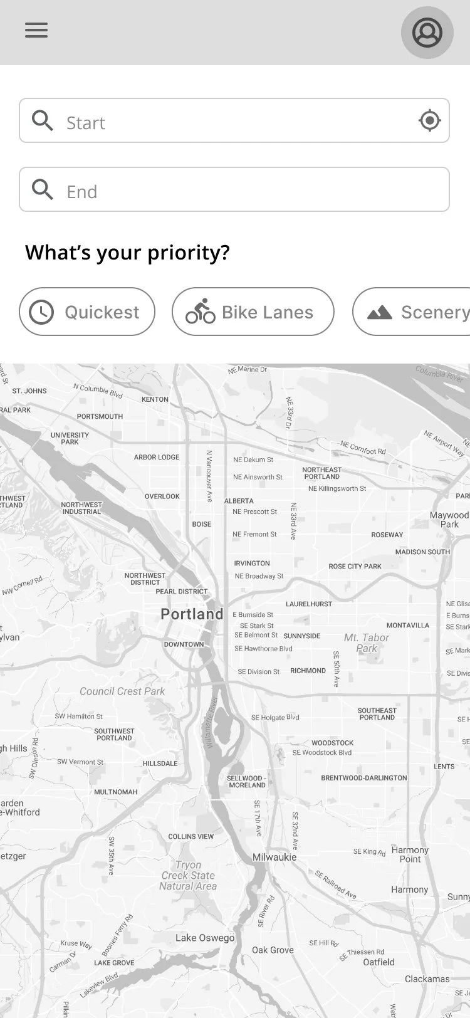The height and width of the screenshot is (1018, 470).
Task: Click the clock icon on Quickest
Action: click(x=41, y=312)
